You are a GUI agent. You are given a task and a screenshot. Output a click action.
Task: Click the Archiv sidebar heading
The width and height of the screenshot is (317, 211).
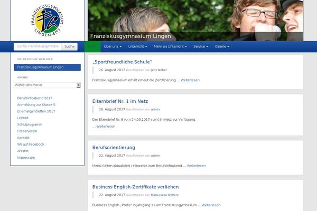[23, 78]
